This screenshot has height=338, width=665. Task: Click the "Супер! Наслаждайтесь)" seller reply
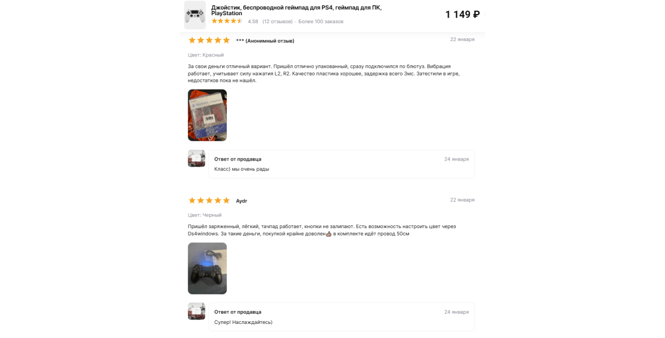(244, 322)
